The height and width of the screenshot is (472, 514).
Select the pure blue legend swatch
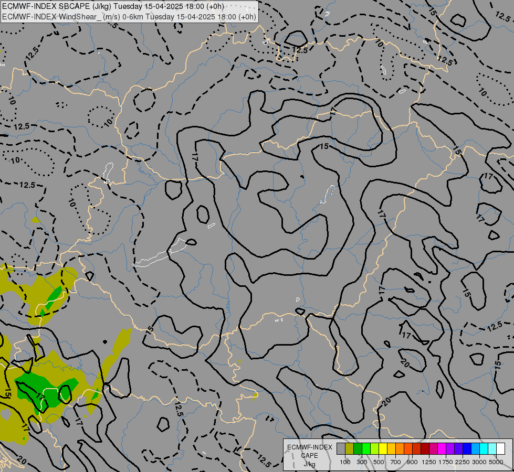[x=467, y=449]
